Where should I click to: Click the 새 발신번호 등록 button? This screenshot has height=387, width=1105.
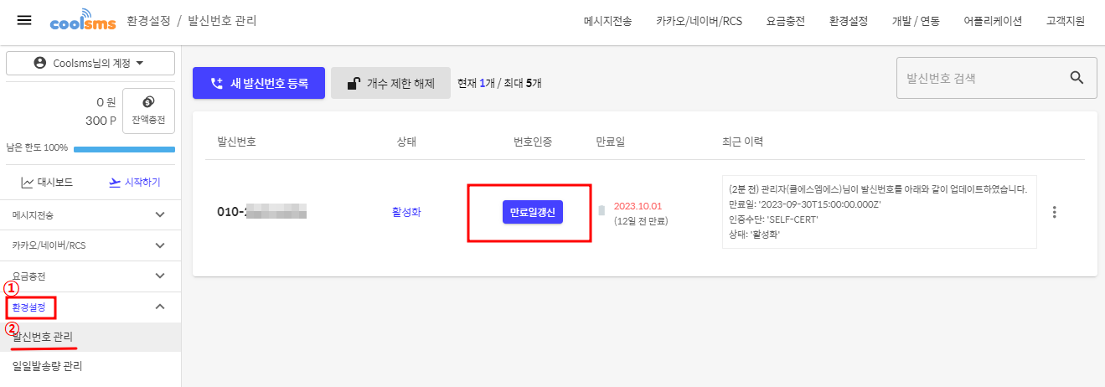(259, 83)
